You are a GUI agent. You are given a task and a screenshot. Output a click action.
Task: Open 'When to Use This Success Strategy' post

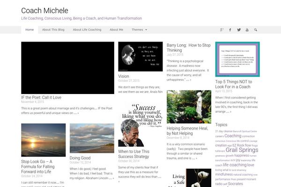point(133,154)
